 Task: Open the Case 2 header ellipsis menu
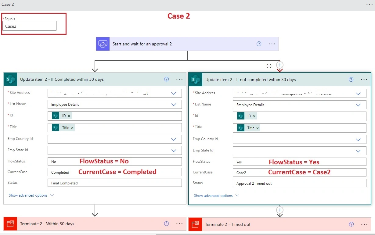(x=370, y=4)
